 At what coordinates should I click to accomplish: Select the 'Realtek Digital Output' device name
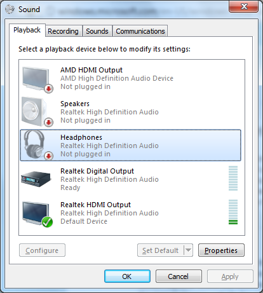click(x=97, y=171)
